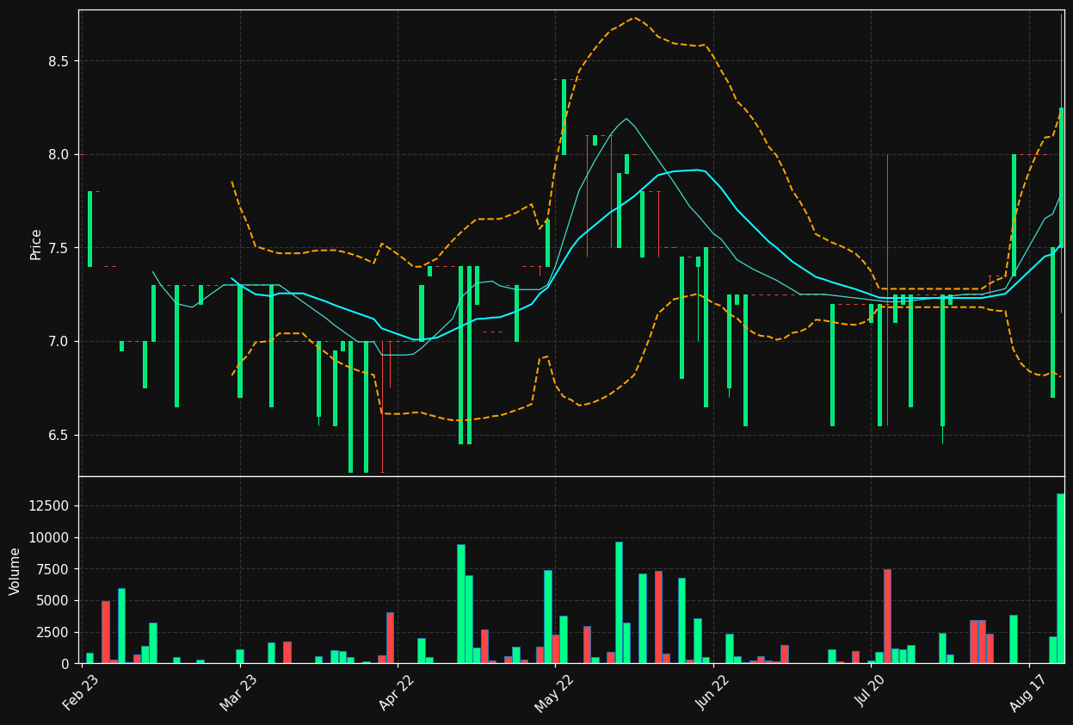Click the Feb 23 date label

80,692
